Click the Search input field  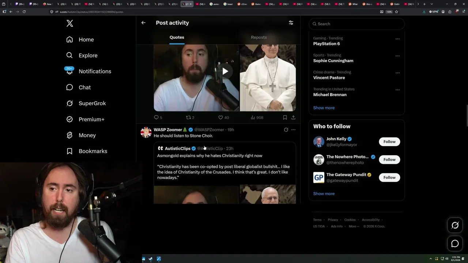pyautogui.click(x=356, y=24)
